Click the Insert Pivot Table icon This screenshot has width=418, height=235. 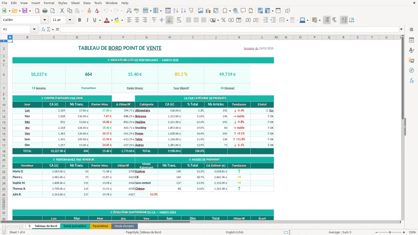tap(216, 11)
